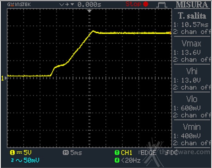Click the <20Hz frequency readout
The width and height of the screenshot is (212, 168).
pos(131,161)
